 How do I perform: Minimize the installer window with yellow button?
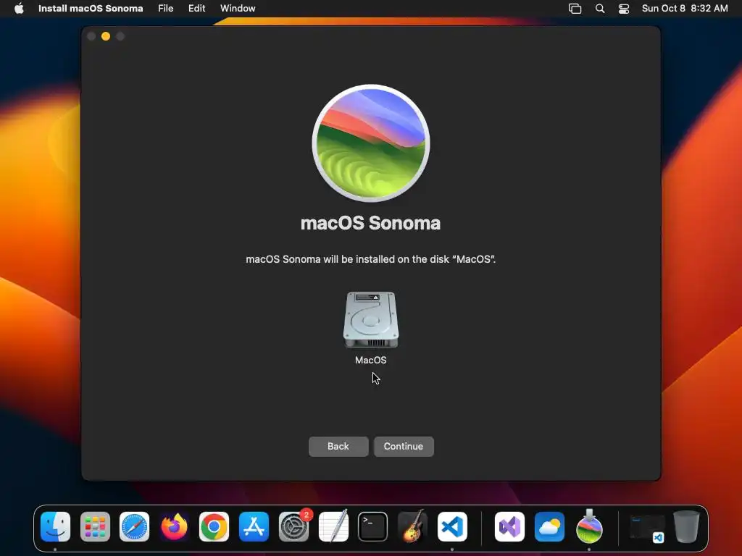106,36
